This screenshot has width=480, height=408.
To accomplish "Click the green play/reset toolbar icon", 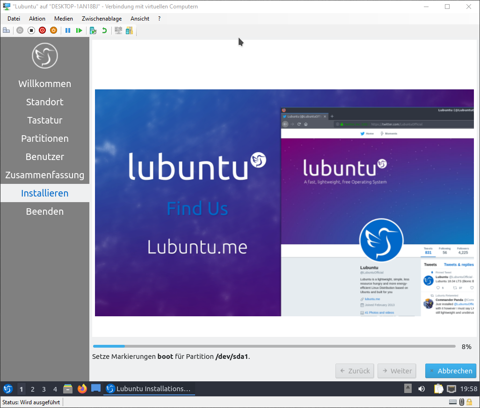I will [79, 30].
